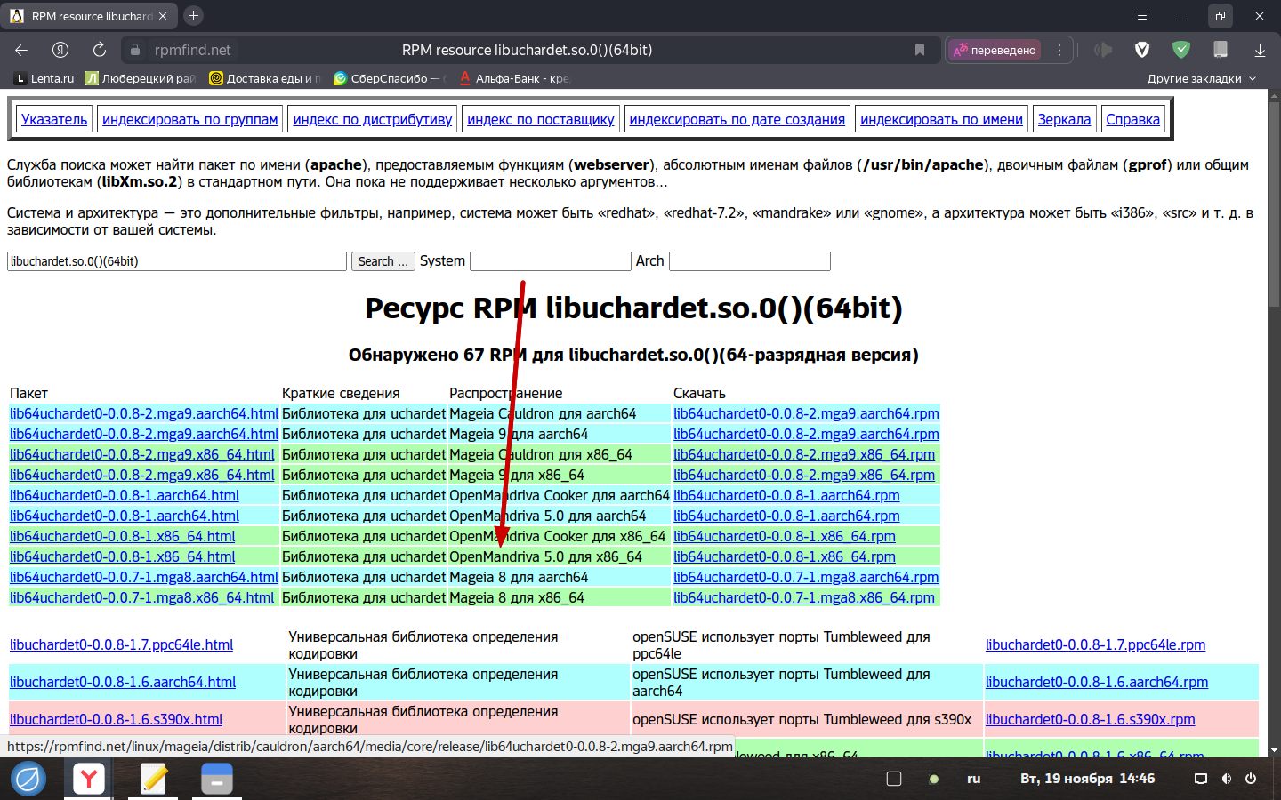Open the downloads arrow icon

pos(1260,50)
